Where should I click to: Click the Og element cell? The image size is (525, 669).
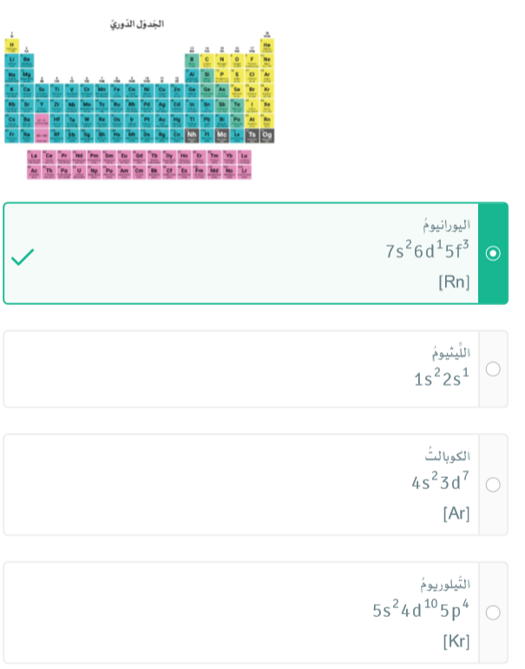pos(266,135)
